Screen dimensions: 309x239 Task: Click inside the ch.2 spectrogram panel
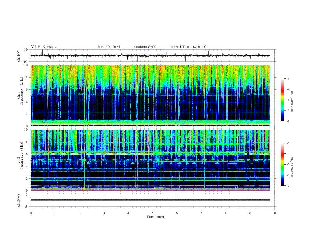pyautogui.click(x=150, y=160)
